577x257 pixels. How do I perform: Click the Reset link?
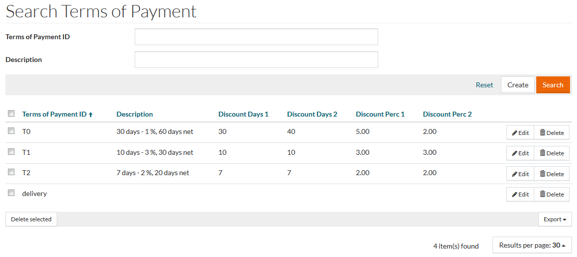(484, 85)
